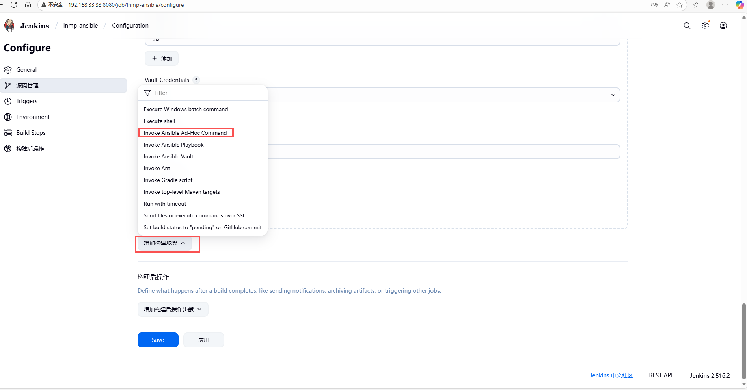Select Invoke top-level Maven targets
This screenshot has width=747, height=390.
coord(202,192)
